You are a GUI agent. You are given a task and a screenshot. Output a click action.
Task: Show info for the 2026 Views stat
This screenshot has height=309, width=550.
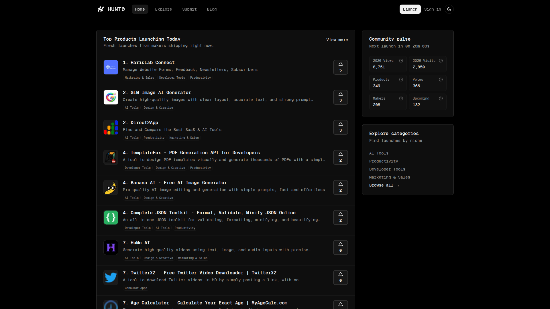[x=401, y=61]
